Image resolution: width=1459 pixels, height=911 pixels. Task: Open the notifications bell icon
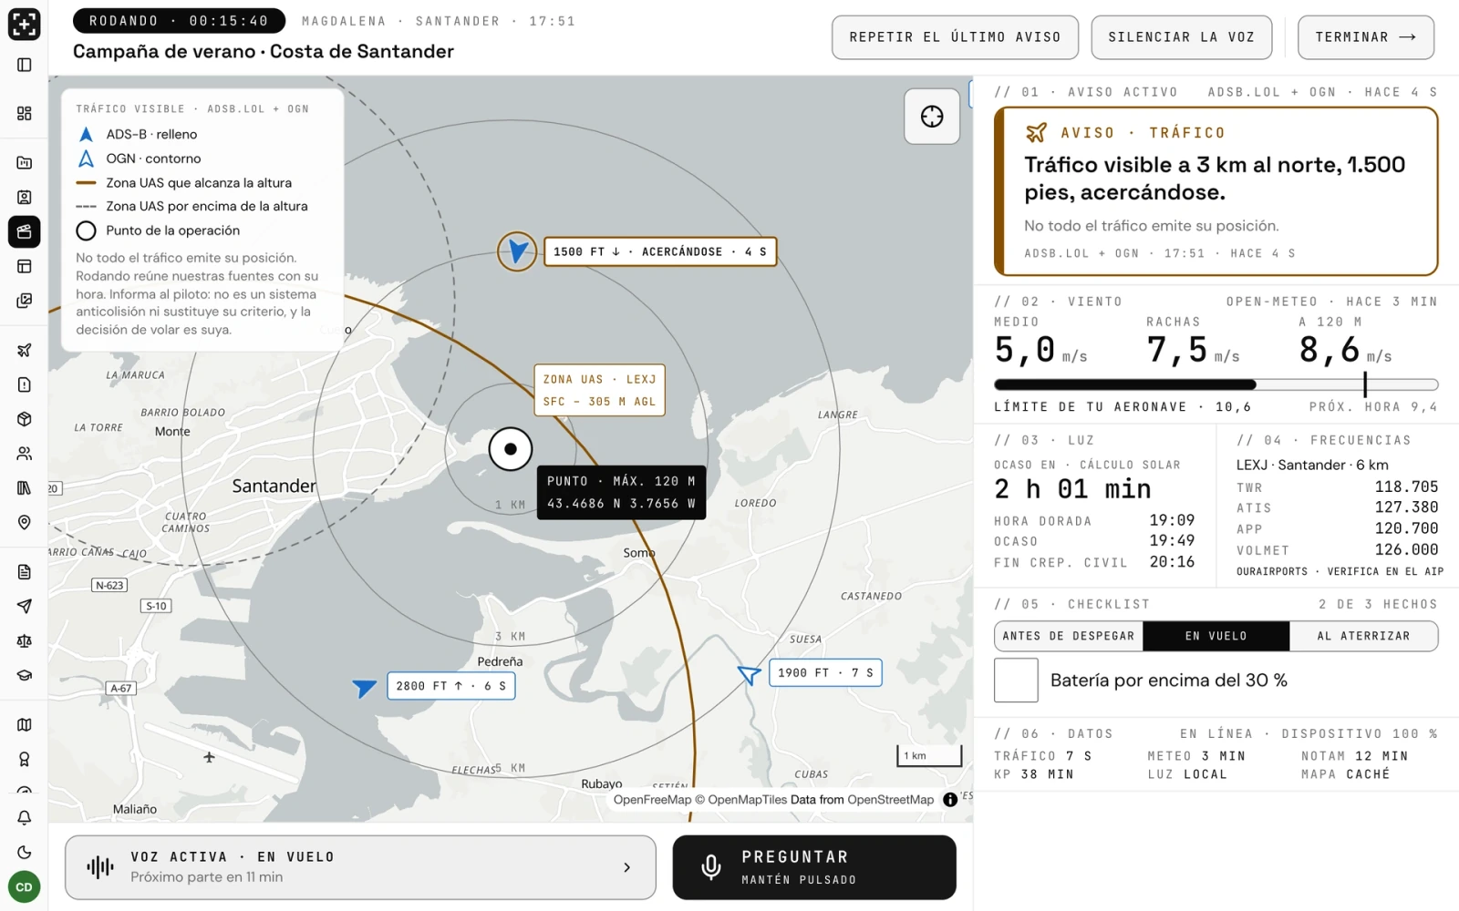coord(24,817)
